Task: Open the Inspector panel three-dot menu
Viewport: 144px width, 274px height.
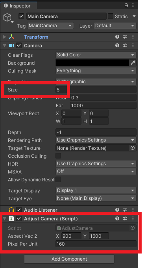Action: pyautogui.click(x=133, y=5)
